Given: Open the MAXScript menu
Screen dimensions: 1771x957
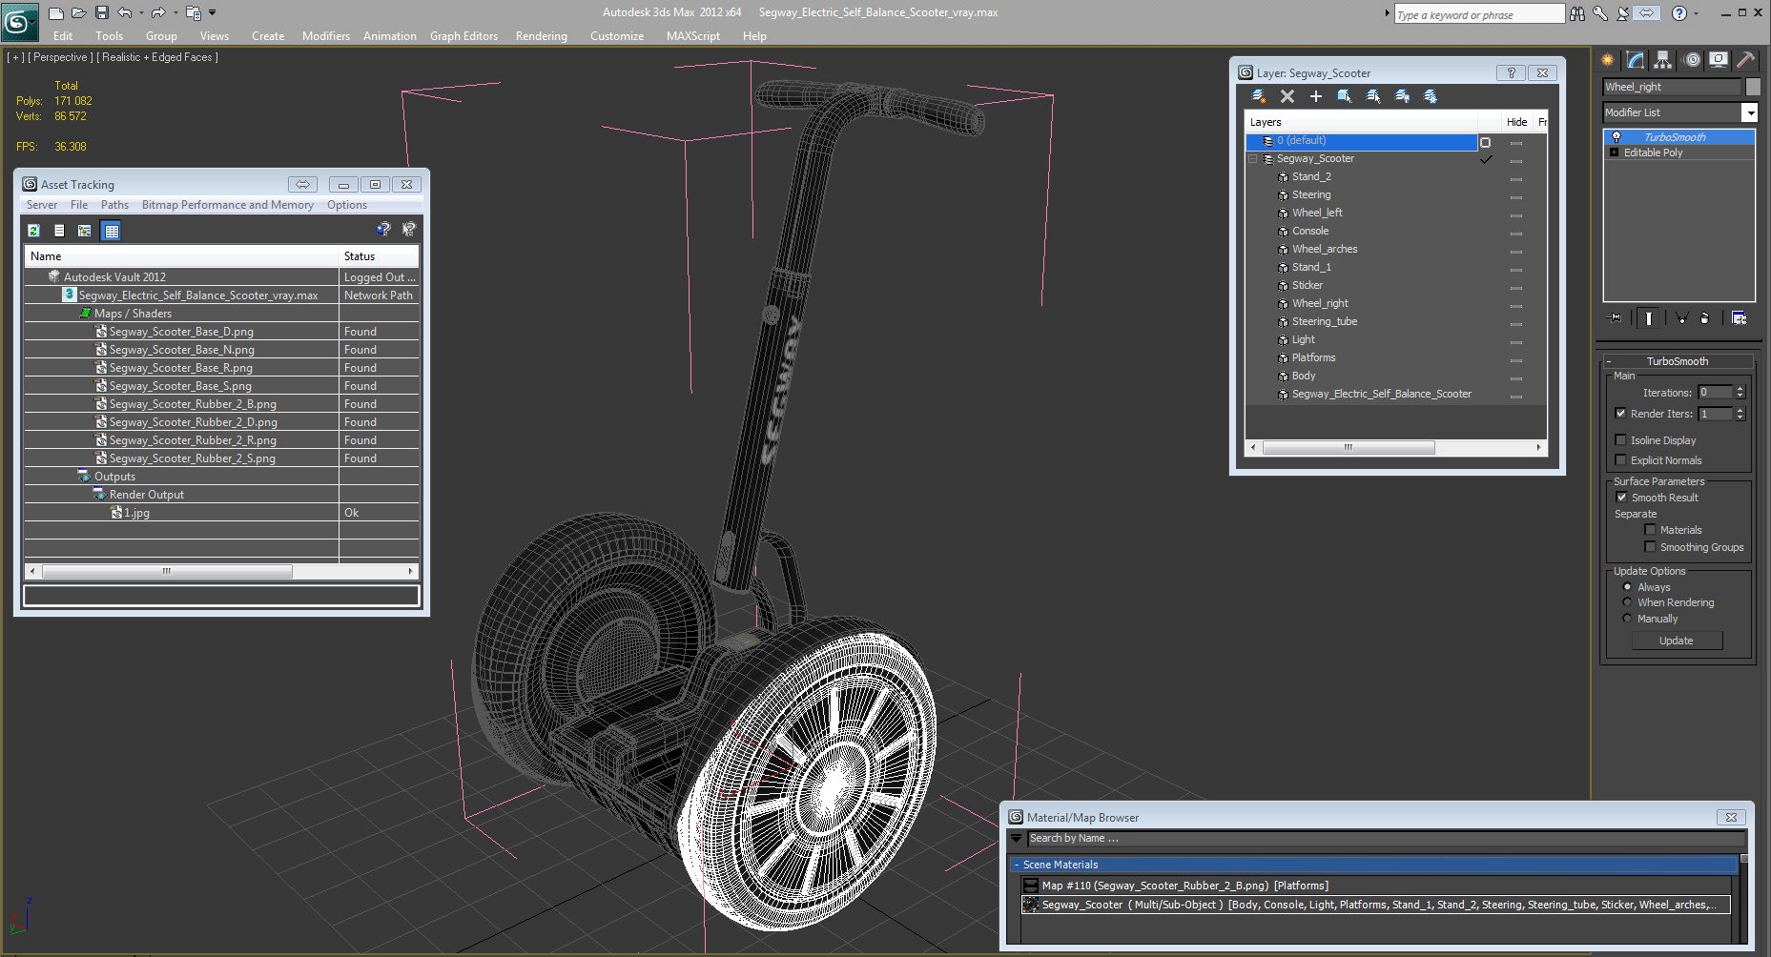Looking at the screenshot, I should coord(692,36).
